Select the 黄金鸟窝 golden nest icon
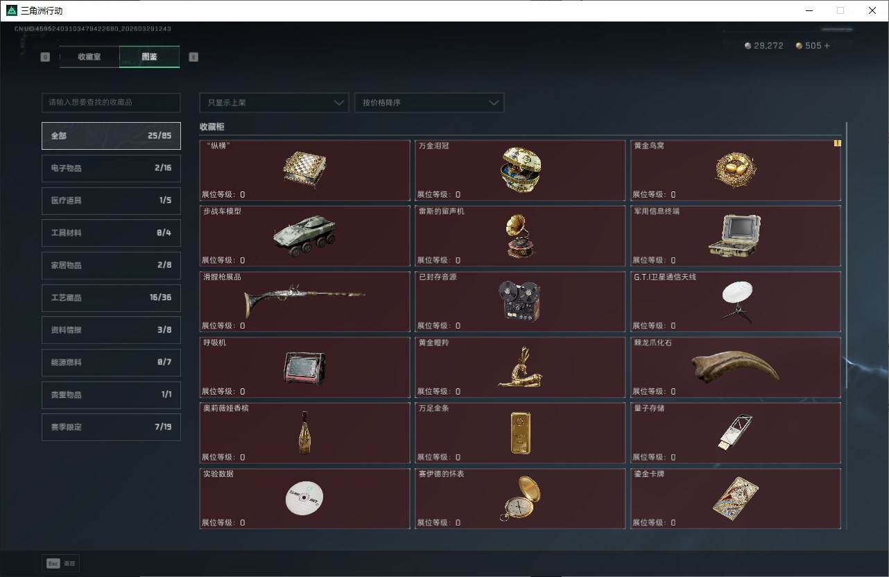889x577 pixels. 736,169
